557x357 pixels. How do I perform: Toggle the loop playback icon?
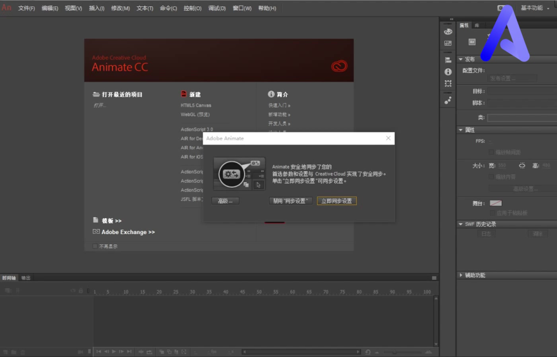[x=149, y=352]
